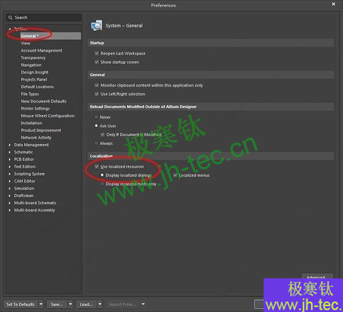
Task: Select the Ask User radio button
Action: 96,125
